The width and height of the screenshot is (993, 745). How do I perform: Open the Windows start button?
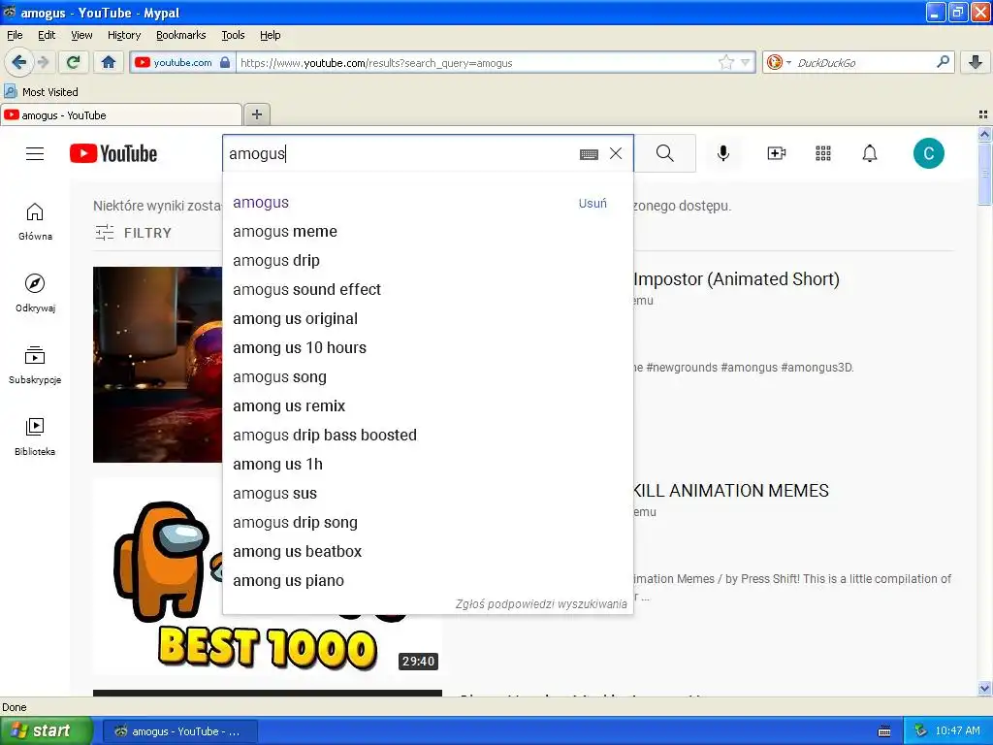(46, 731)
